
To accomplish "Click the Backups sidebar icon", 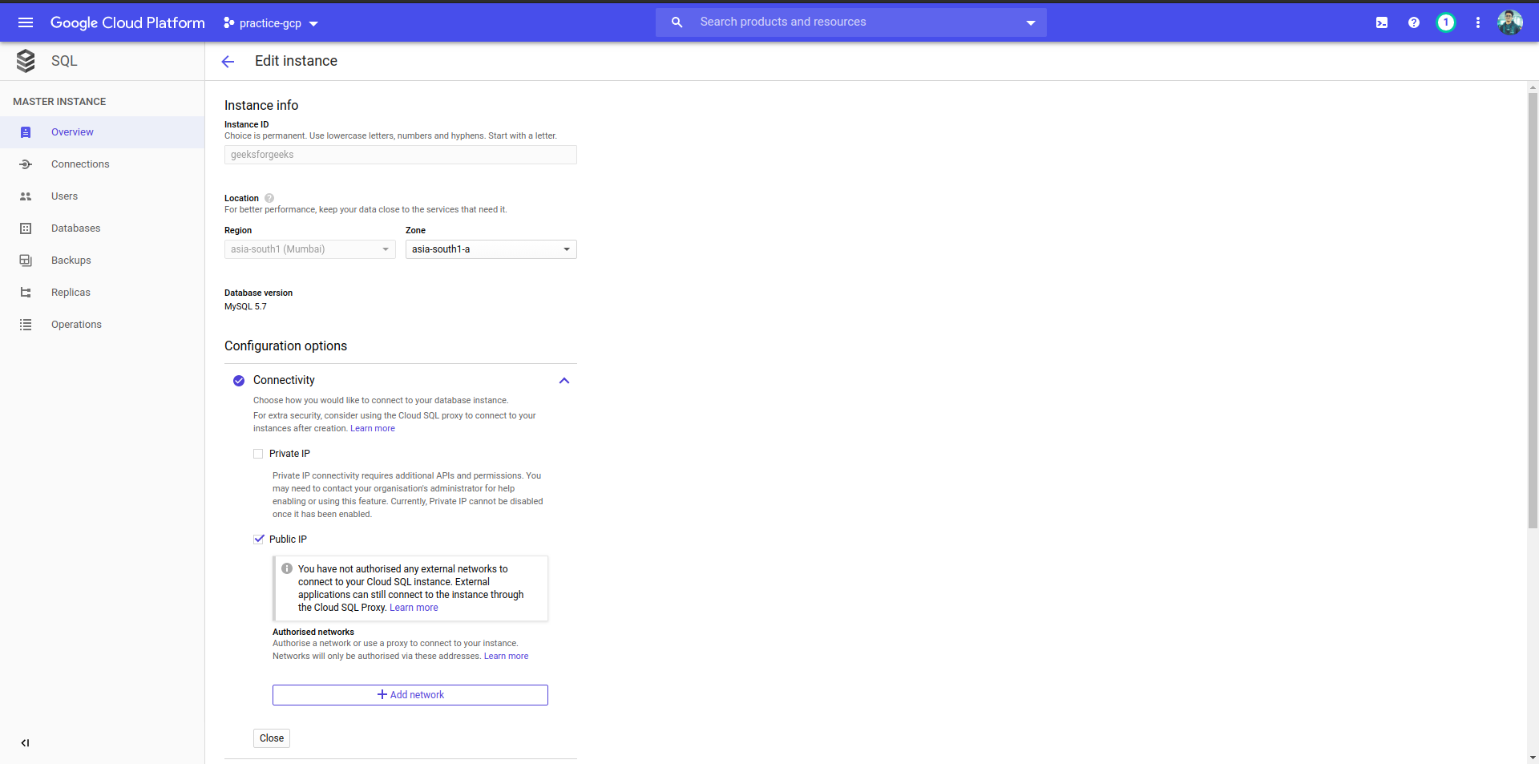I will click(x=26, y=261).
